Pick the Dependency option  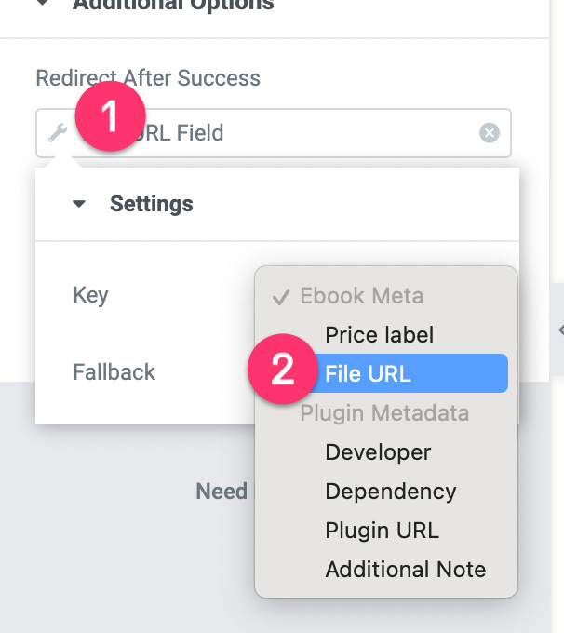pos(391,492)
